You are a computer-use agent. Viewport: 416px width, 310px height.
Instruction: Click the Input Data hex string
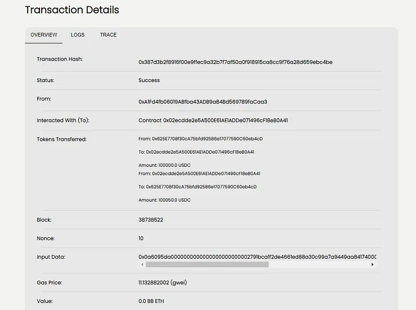(257, 256)
